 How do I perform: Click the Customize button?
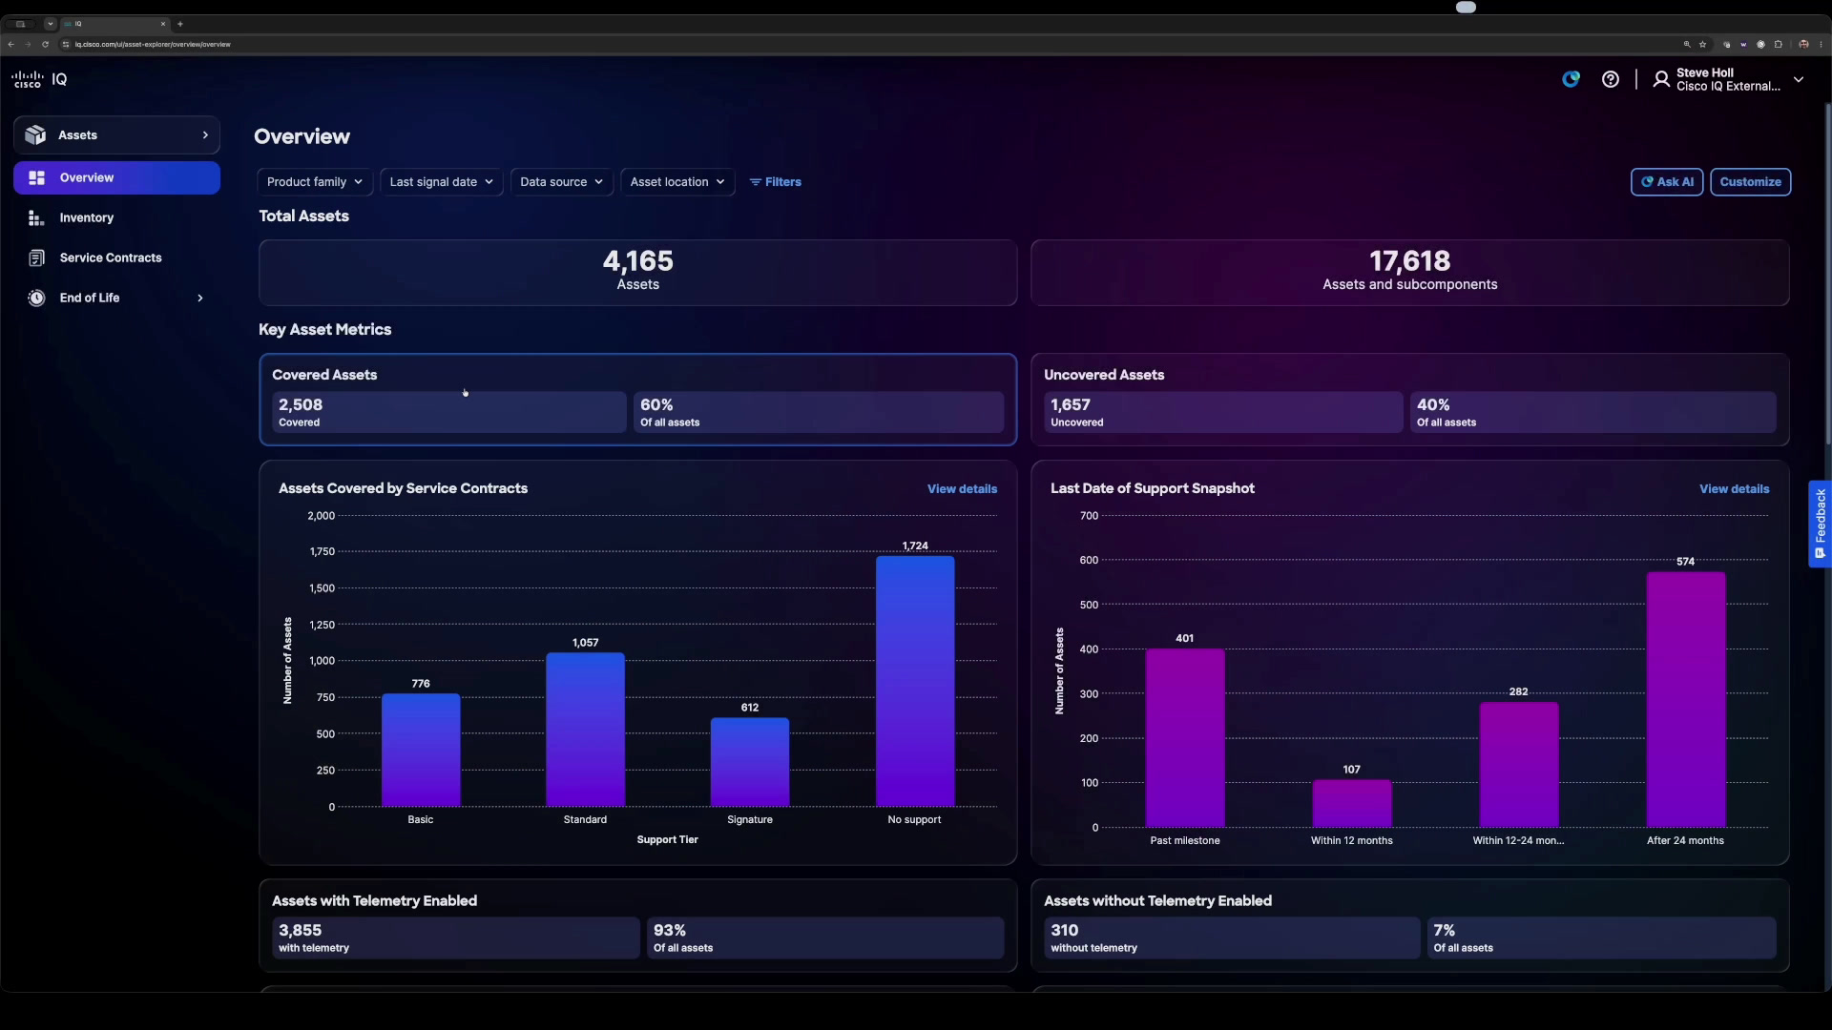(x=1750, y=182)
